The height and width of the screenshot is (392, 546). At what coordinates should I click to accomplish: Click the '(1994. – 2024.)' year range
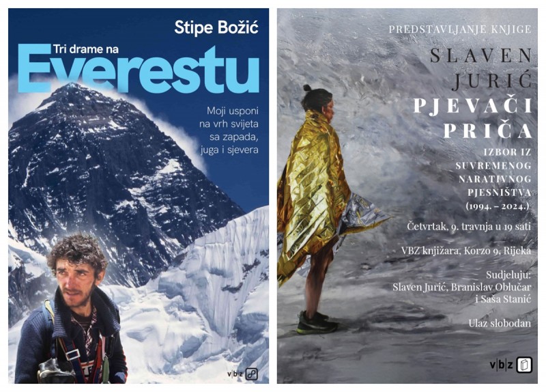click(x=499, y=206)
